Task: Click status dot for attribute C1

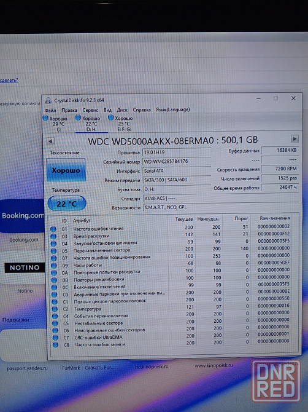Action: 55,302
